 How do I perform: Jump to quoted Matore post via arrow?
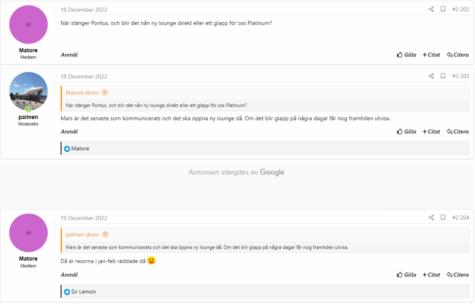(x=104, y=92)
